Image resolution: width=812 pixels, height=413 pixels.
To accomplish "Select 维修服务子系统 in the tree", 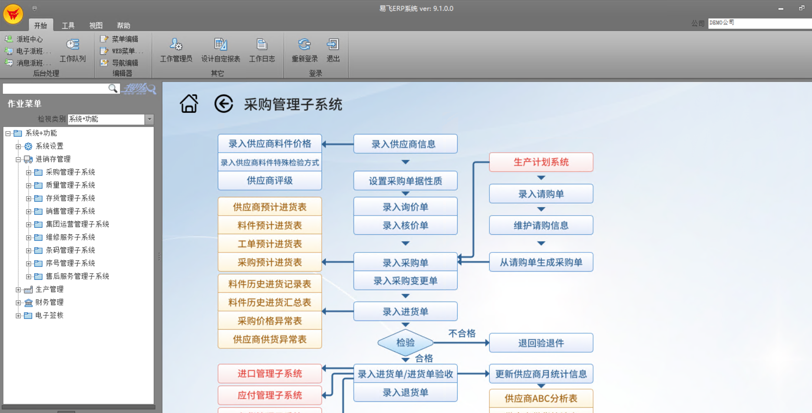I will pyautogui.click(x=70, y=237).
